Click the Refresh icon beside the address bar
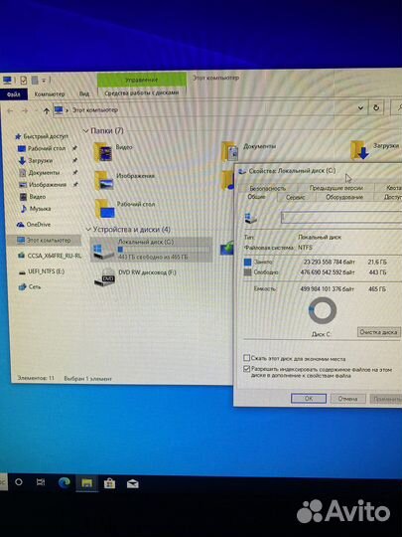This screenshot has width=402, height=537. pos(376,107)
